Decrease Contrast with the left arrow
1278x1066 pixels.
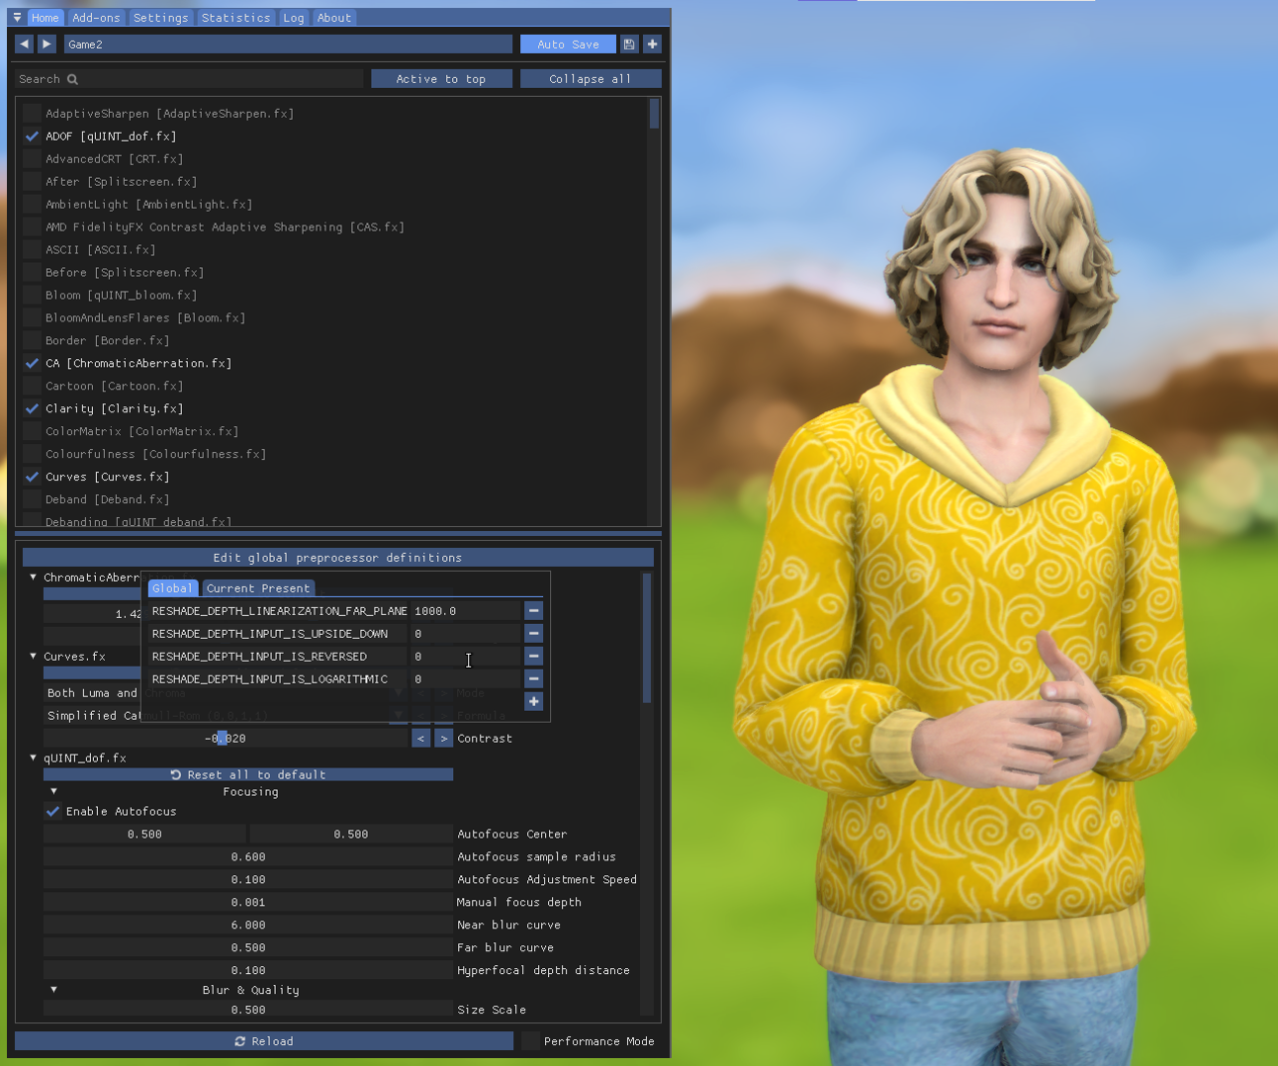421,738
